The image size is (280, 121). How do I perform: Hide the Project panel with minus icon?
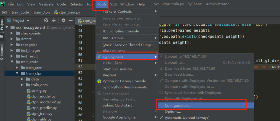(x=71, y=21)
